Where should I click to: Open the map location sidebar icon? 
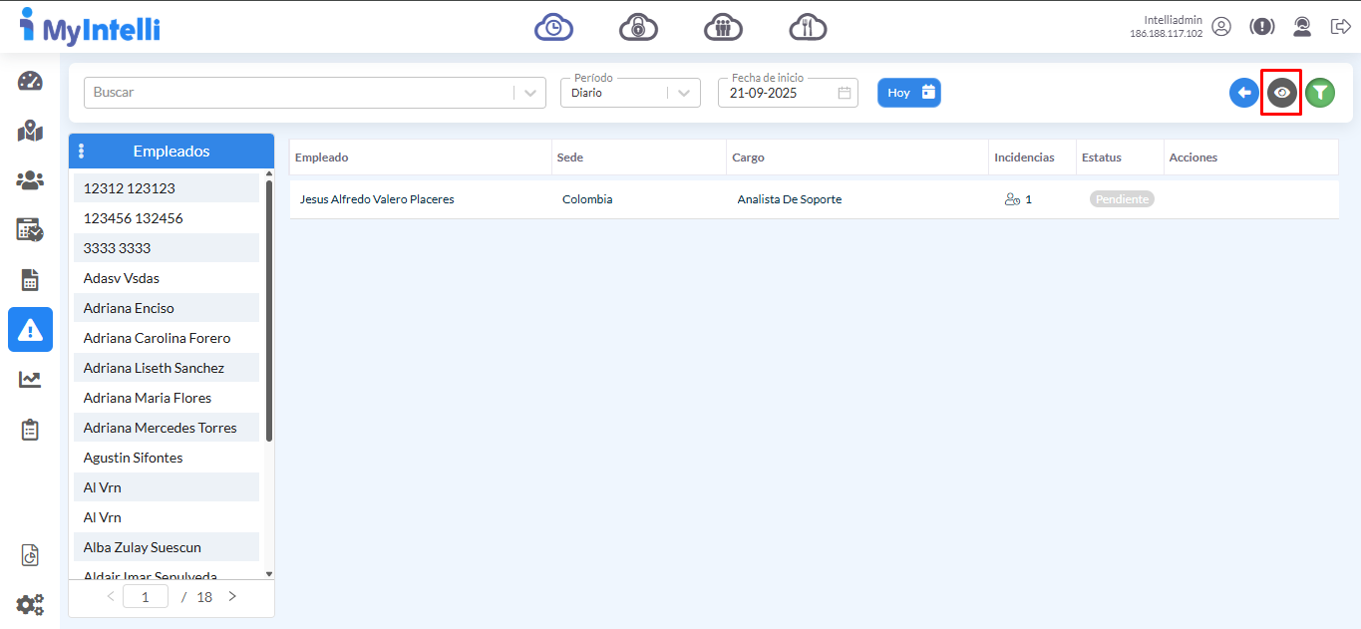30,131
